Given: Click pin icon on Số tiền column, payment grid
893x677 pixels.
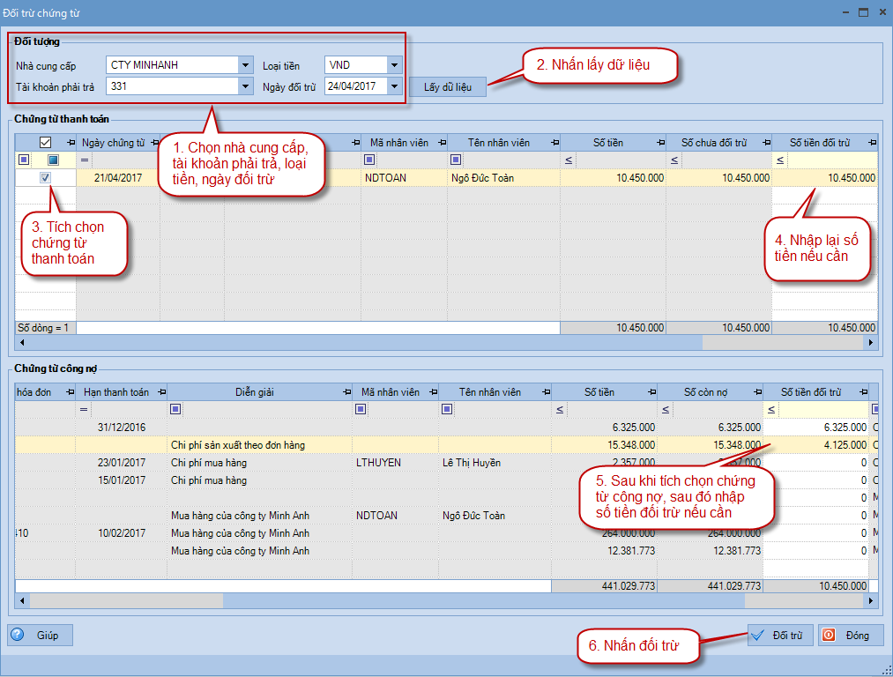Looking at the screenshot, I should pos(658,143).
